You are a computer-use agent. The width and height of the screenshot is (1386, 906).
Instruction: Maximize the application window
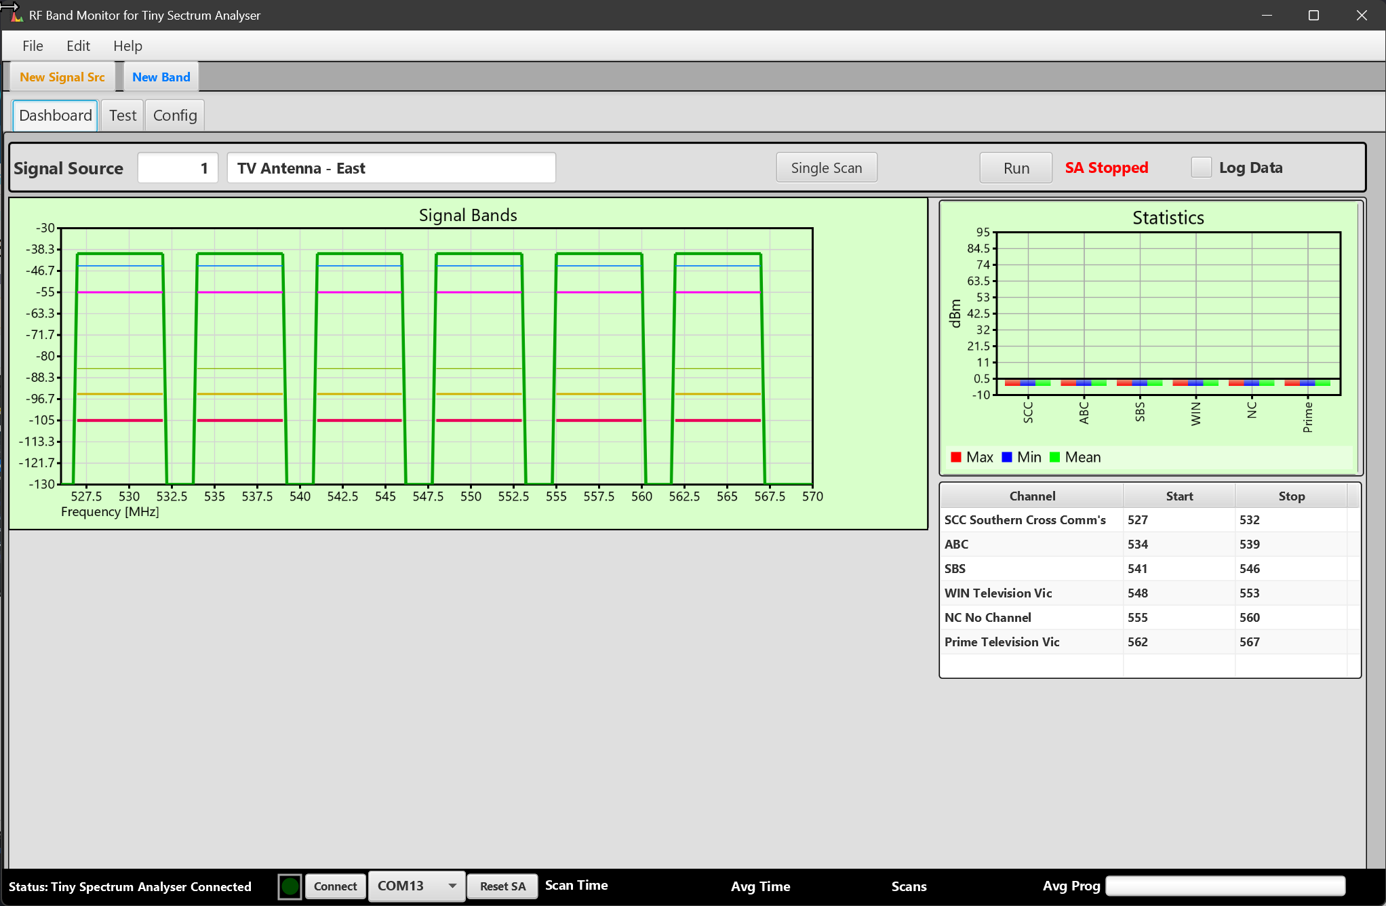(x=1313, y=15)
